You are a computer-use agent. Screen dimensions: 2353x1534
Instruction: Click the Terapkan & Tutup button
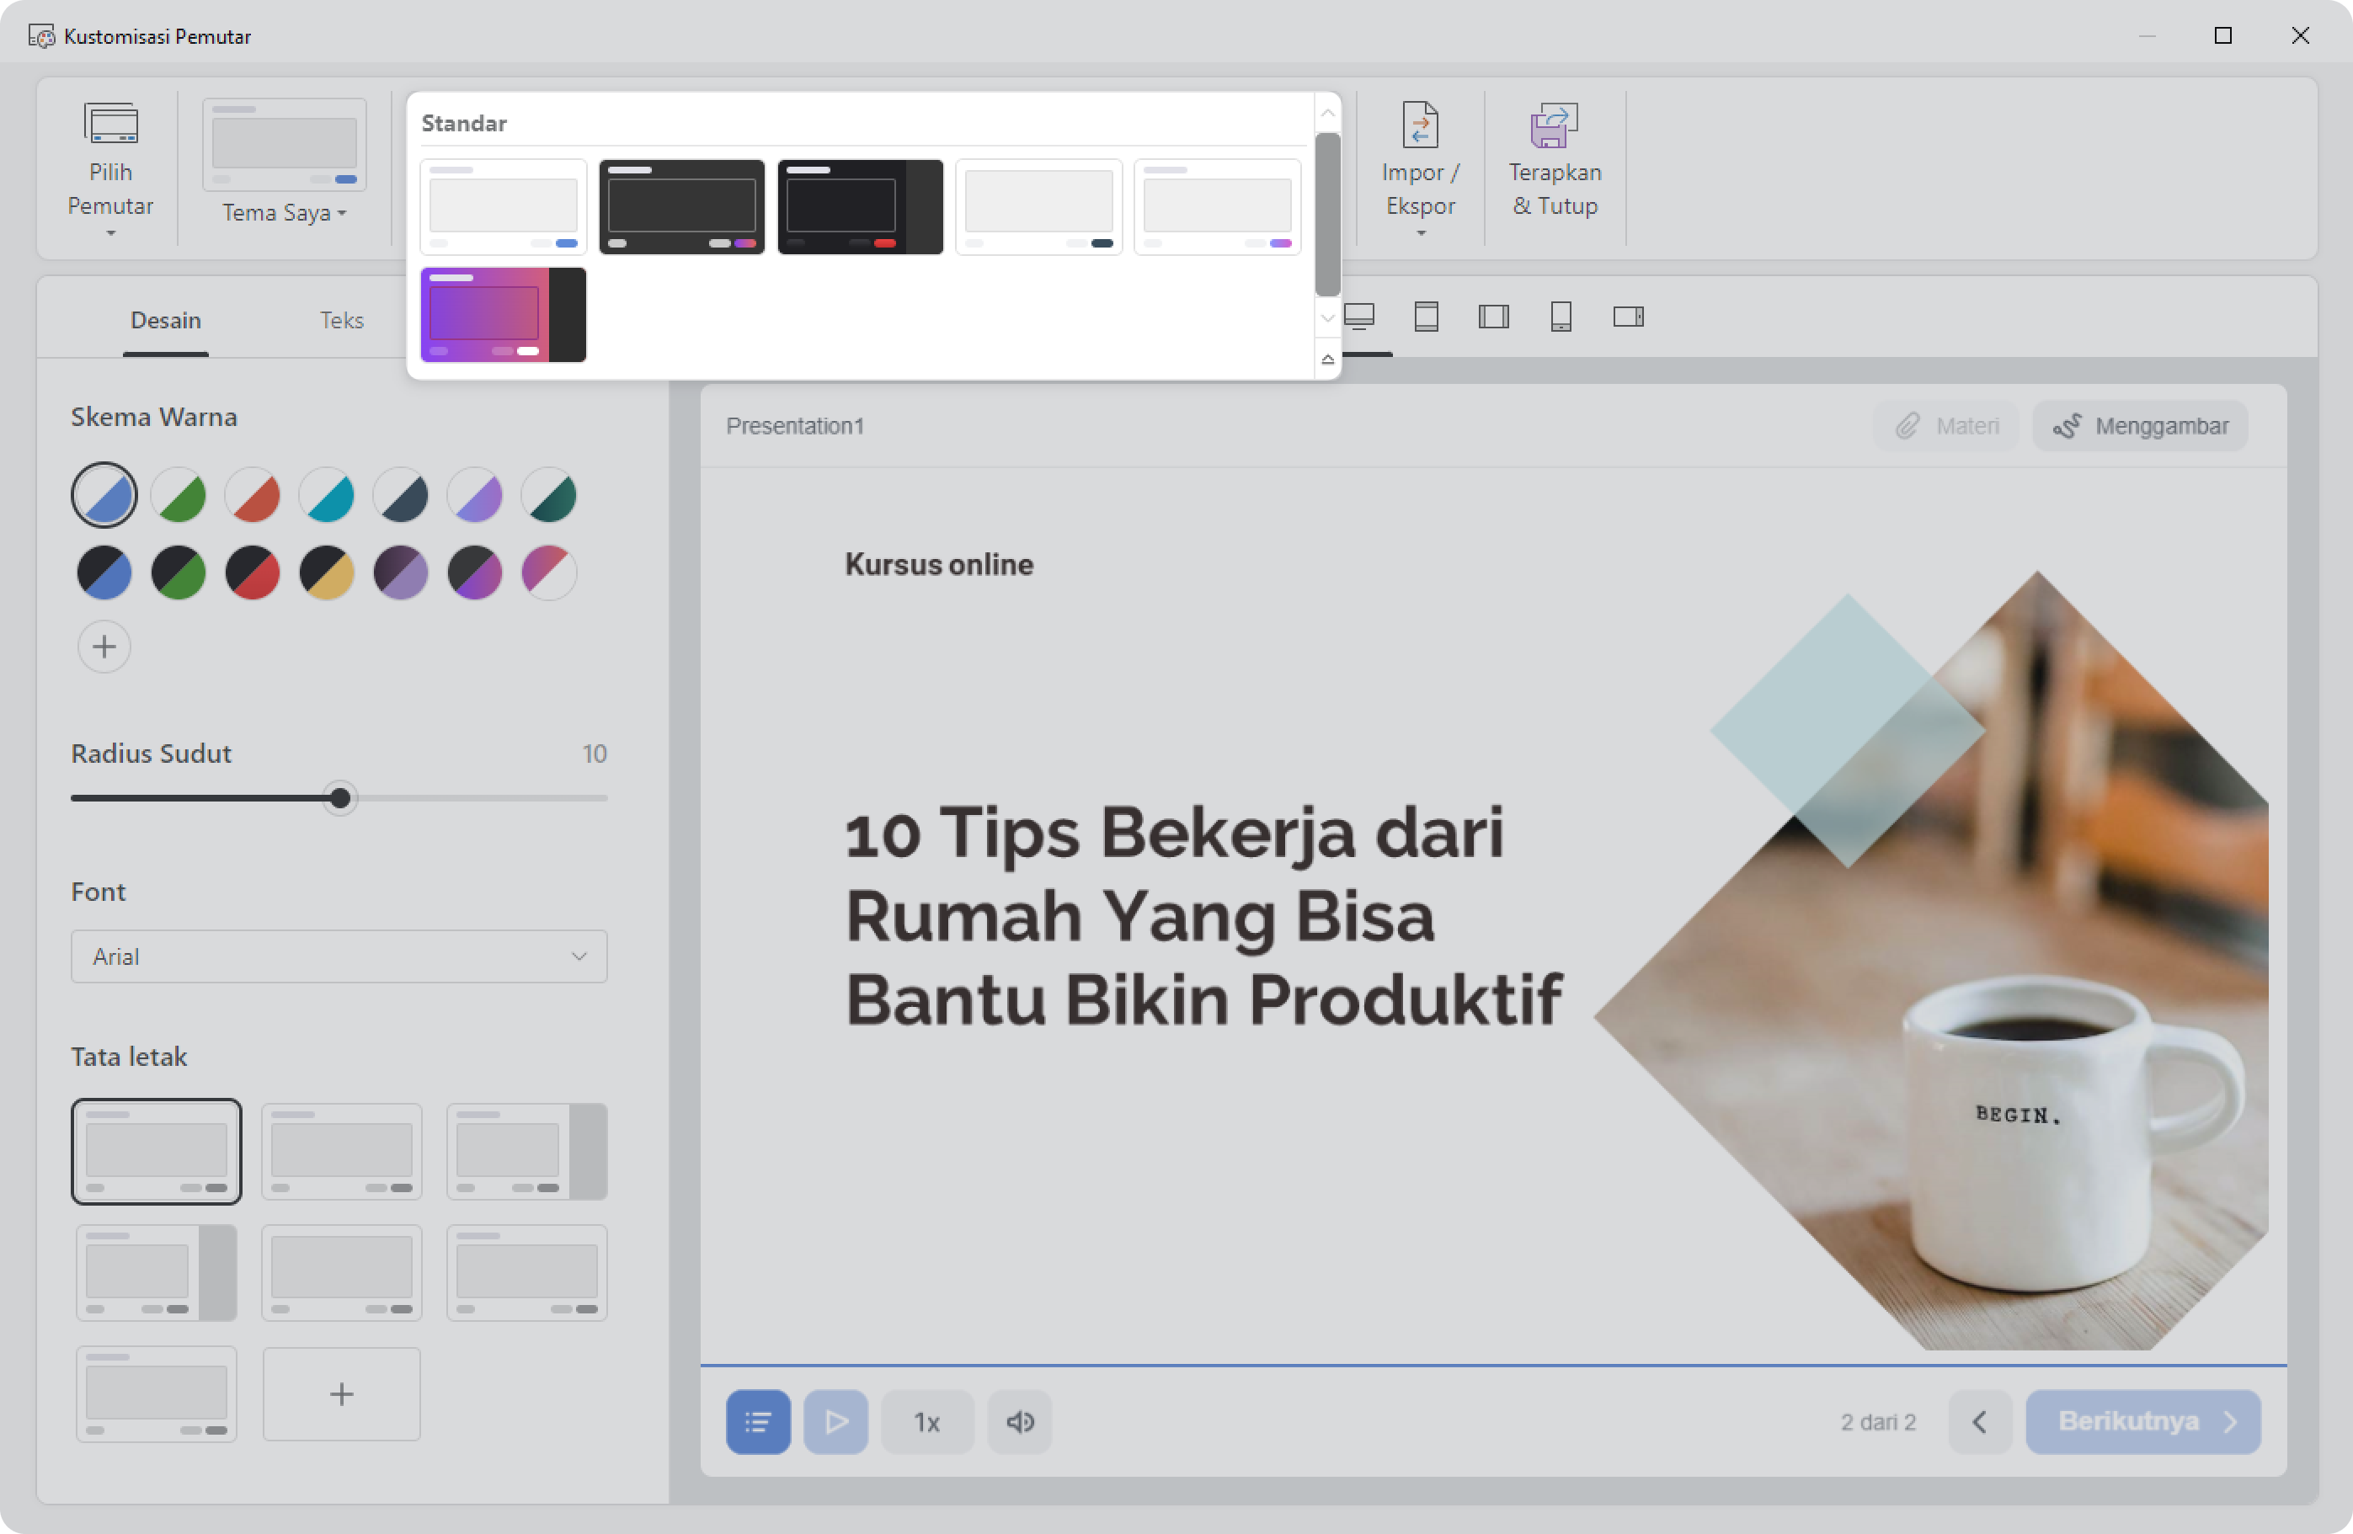[x=1554, y=161]
